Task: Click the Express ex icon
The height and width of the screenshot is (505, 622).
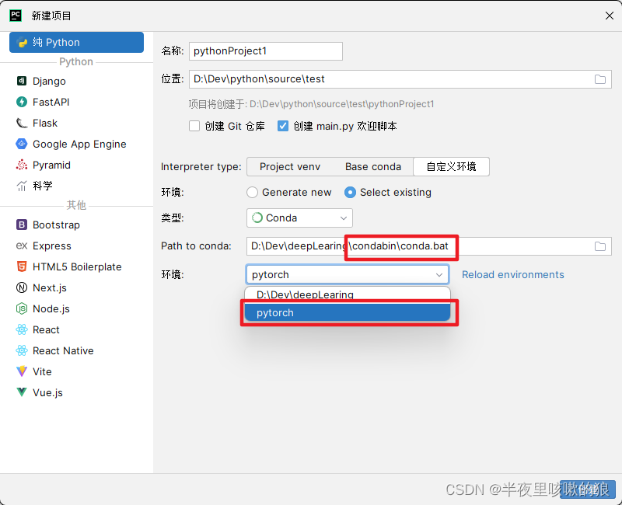Action: [x=22, y=246]
